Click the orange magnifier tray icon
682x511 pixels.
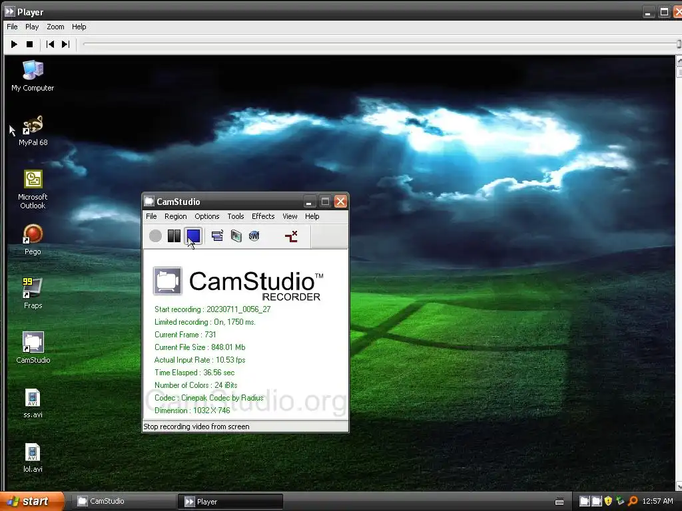pyautogui.click(x=633, y=501)
